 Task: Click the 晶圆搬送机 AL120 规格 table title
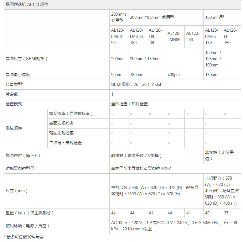click(27, 5)
